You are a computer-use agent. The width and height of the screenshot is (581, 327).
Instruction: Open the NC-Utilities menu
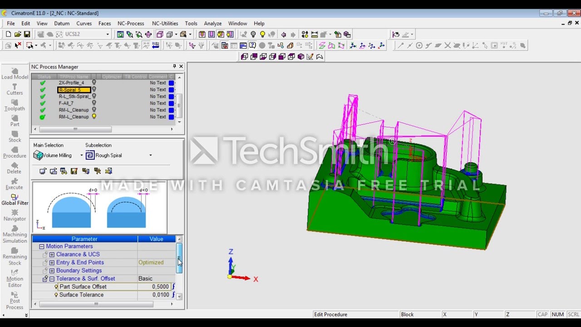pos(165,24)
